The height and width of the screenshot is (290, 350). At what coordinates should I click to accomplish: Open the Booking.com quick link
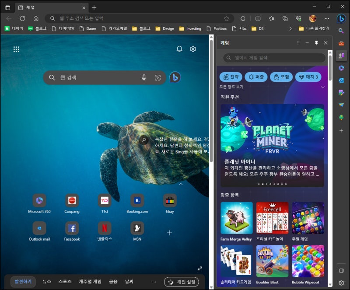(137, 203)
